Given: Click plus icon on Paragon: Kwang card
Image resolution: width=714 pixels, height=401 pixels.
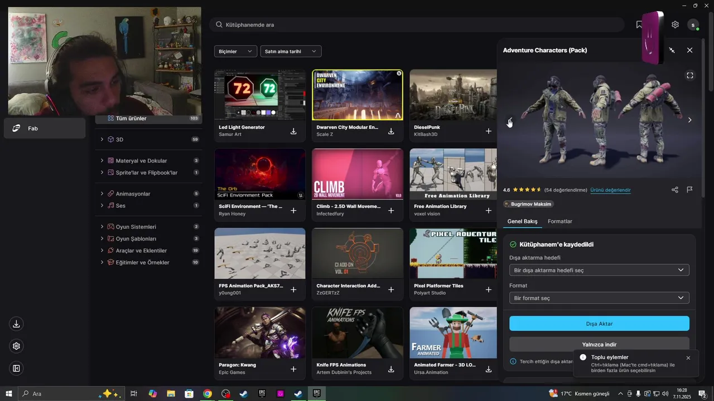Looking at the screenshot, I should coord(293,369).
